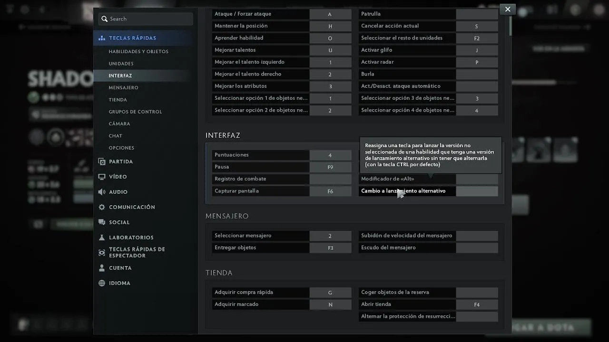Click the Idioma globe icon
This screenshot has width=609, height=342.
[102, 283]
